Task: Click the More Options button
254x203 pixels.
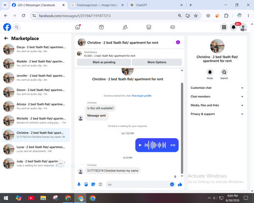Action: coord(157,62)
